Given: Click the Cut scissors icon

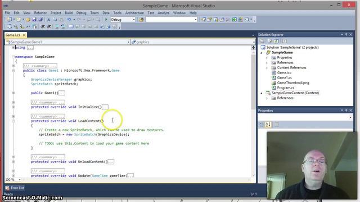Looking at the screenshot, I should tap(48, 20).
